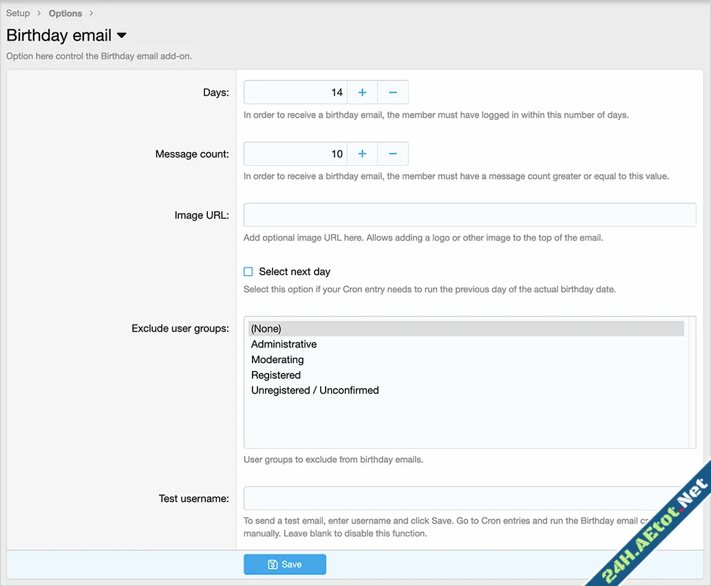Increase the Days value with plus
Image resolution: width=711 pixels, height=586 pixels.
click(362, 92)
